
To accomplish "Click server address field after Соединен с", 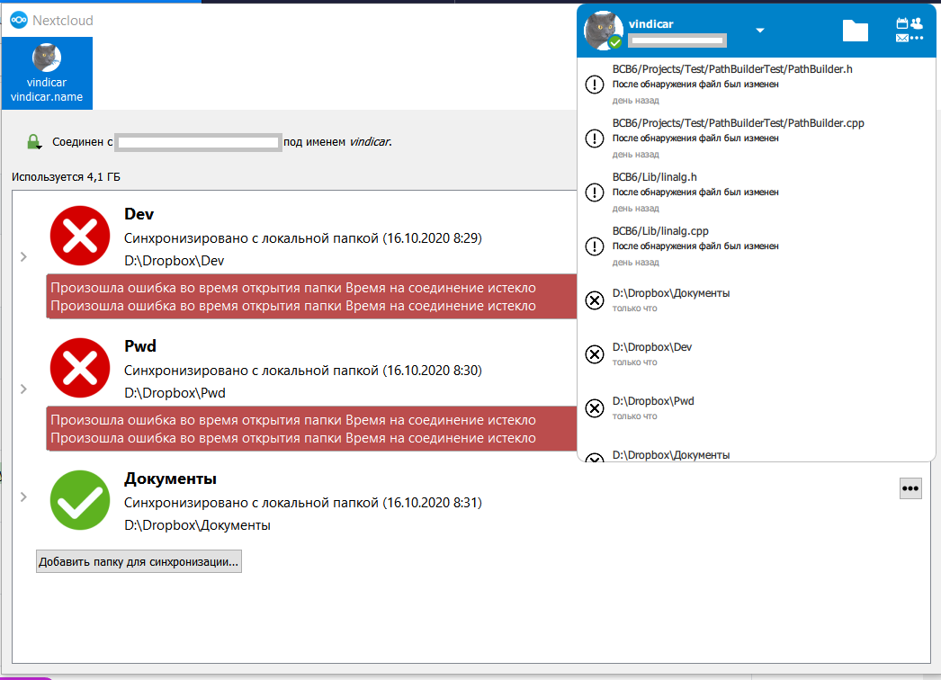I will tap(198, 142).
